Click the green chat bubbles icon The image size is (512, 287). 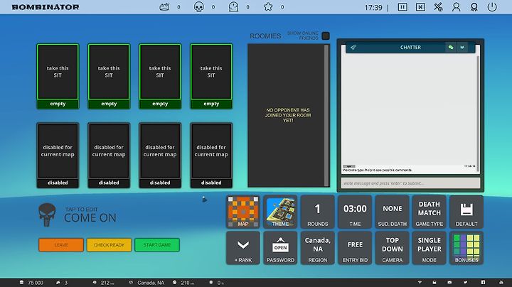(x=451, y=48)
